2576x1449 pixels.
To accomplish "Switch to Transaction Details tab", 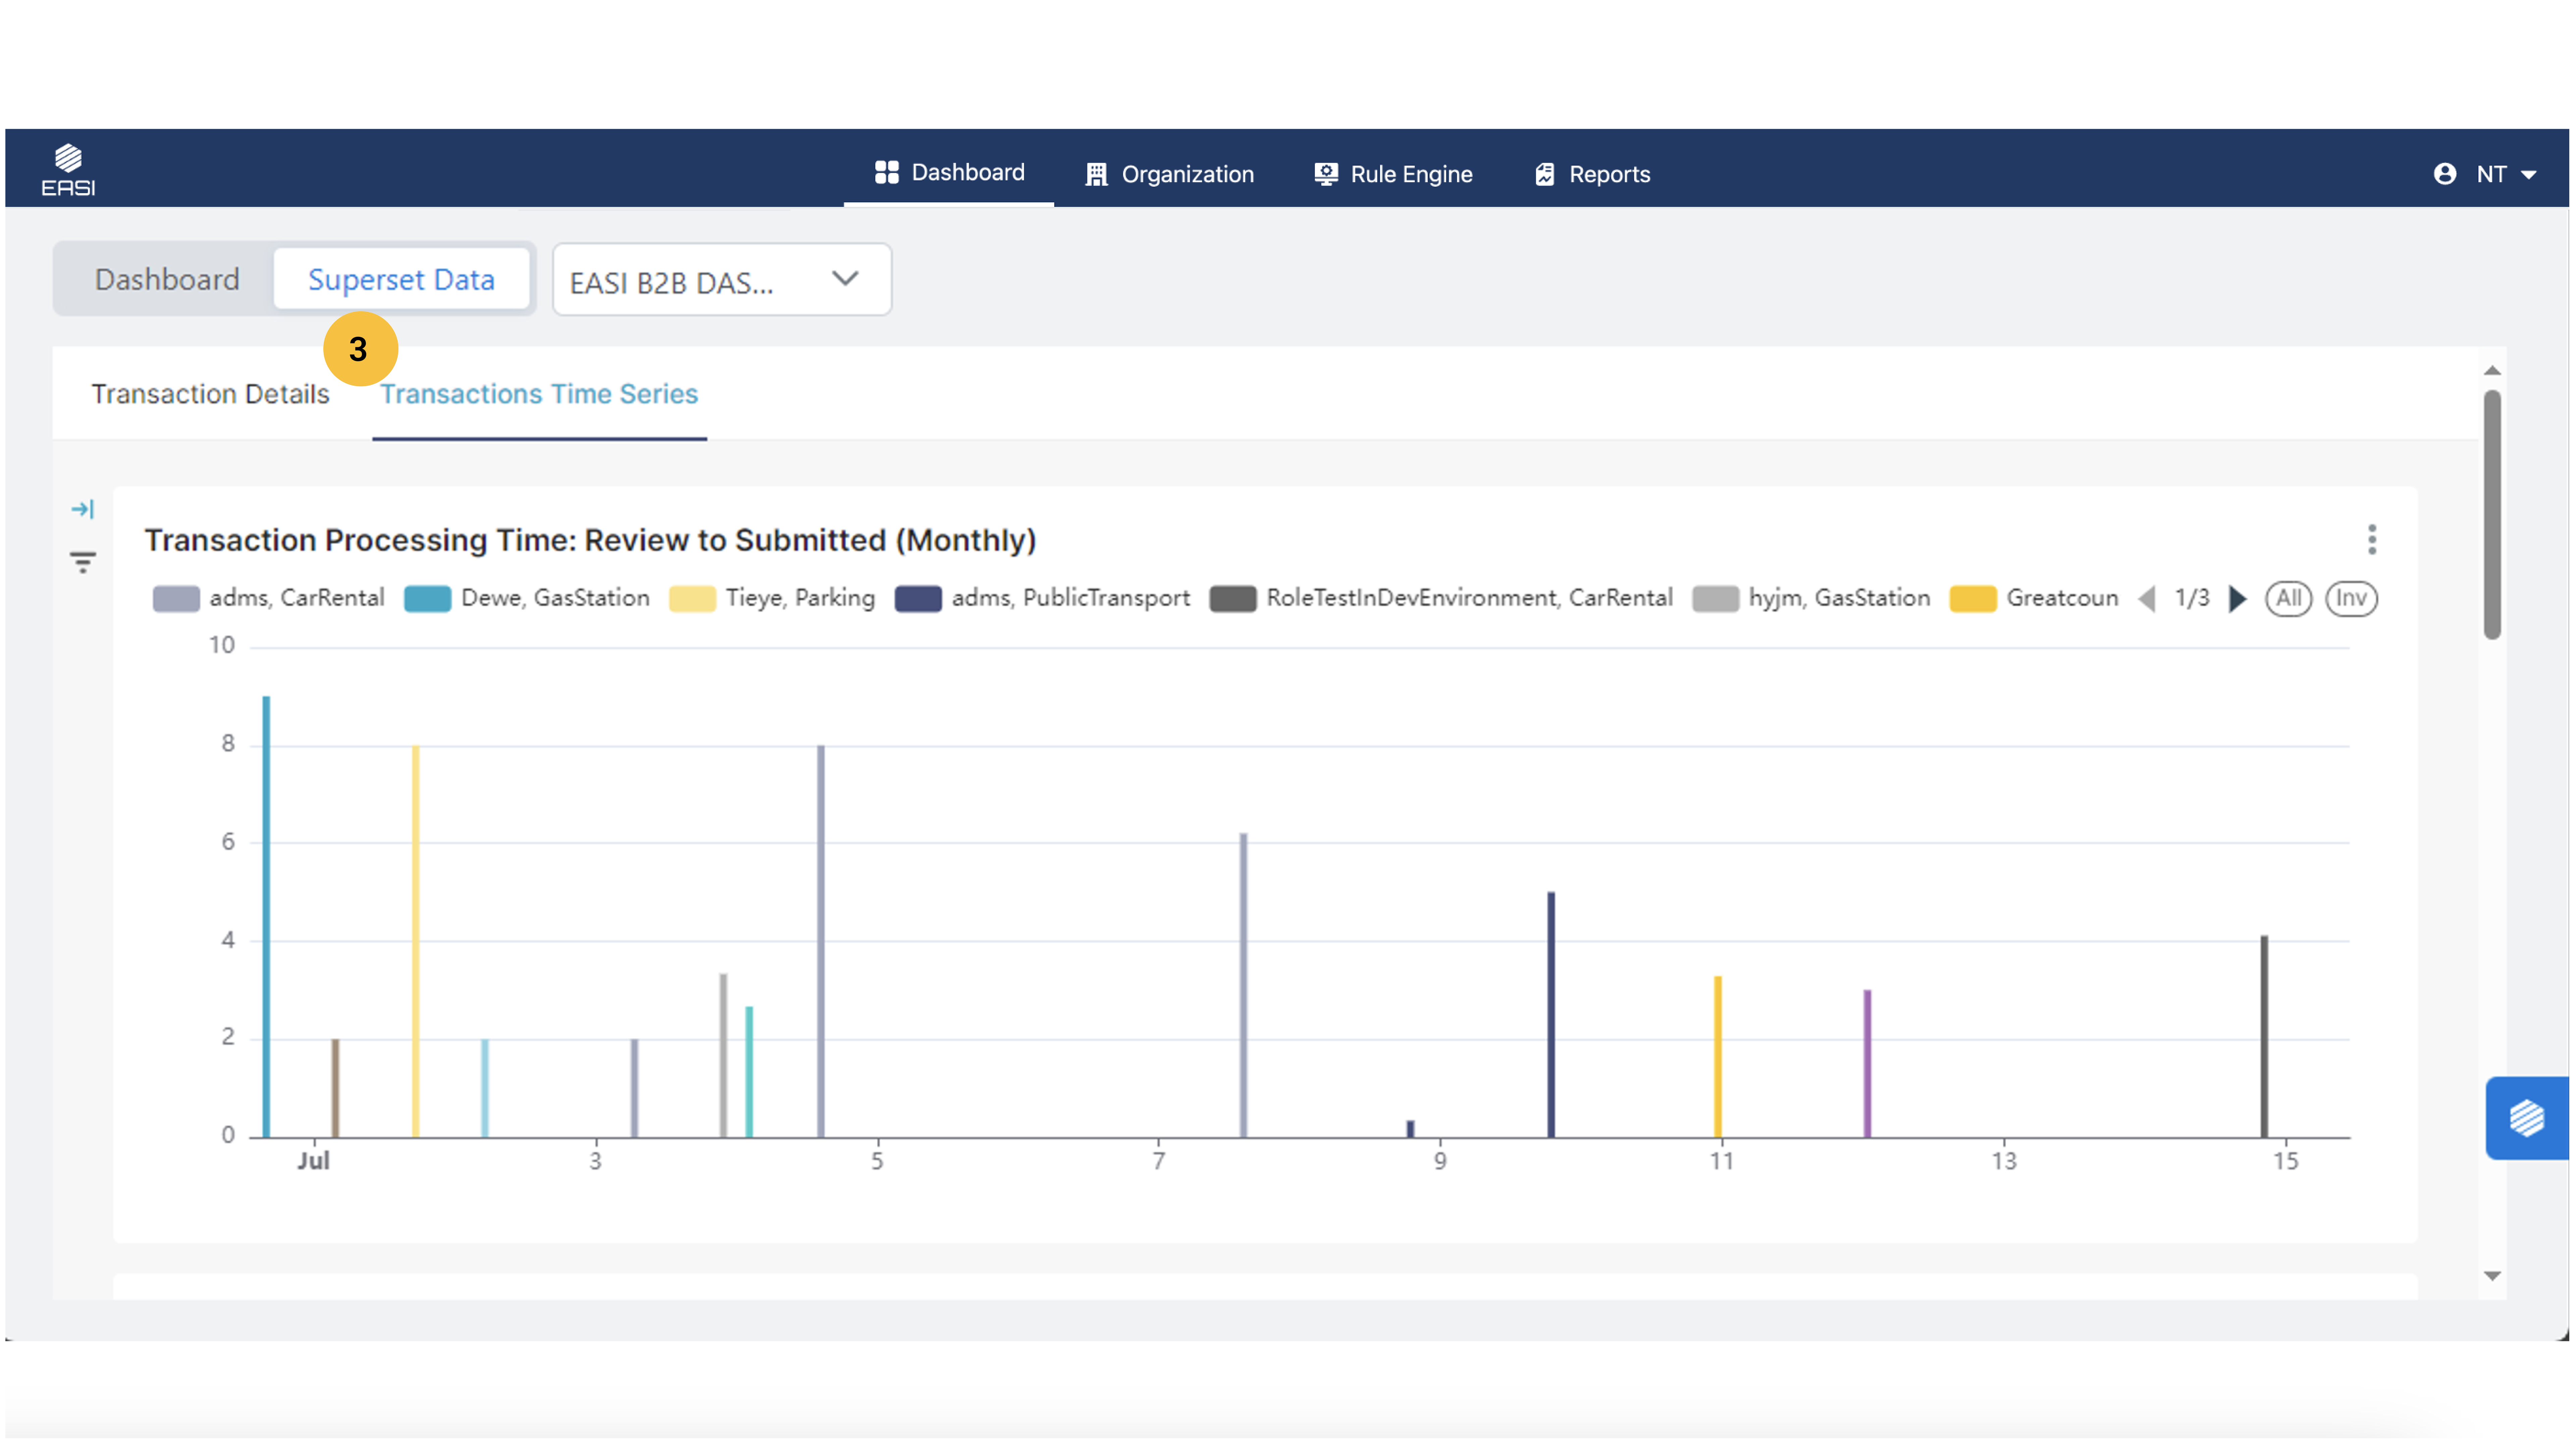I will tap(210, 394).
